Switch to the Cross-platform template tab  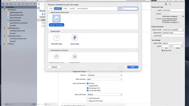pos(82,9)
